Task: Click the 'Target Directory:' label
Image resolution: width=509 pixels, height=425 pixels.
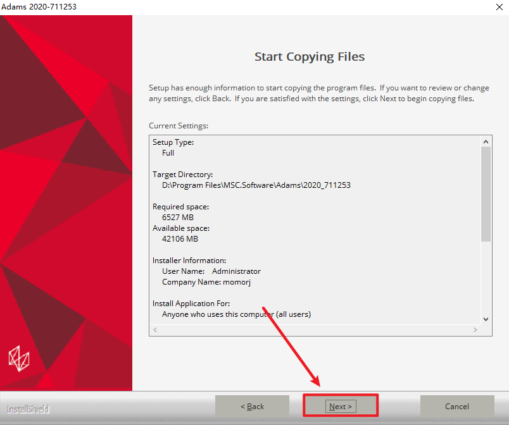Action: coord(183,175)
